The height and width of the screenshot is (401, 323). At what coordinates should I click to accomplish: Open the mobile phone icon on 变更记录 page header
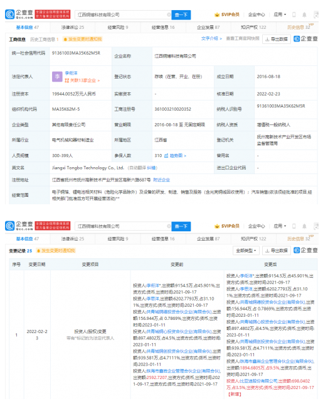click(x=294, y=226)
